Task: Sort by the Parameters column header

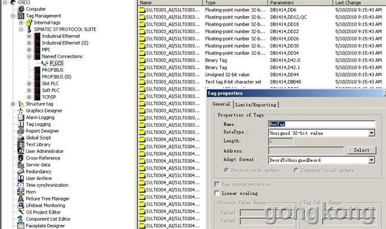Action: (300, 3)
